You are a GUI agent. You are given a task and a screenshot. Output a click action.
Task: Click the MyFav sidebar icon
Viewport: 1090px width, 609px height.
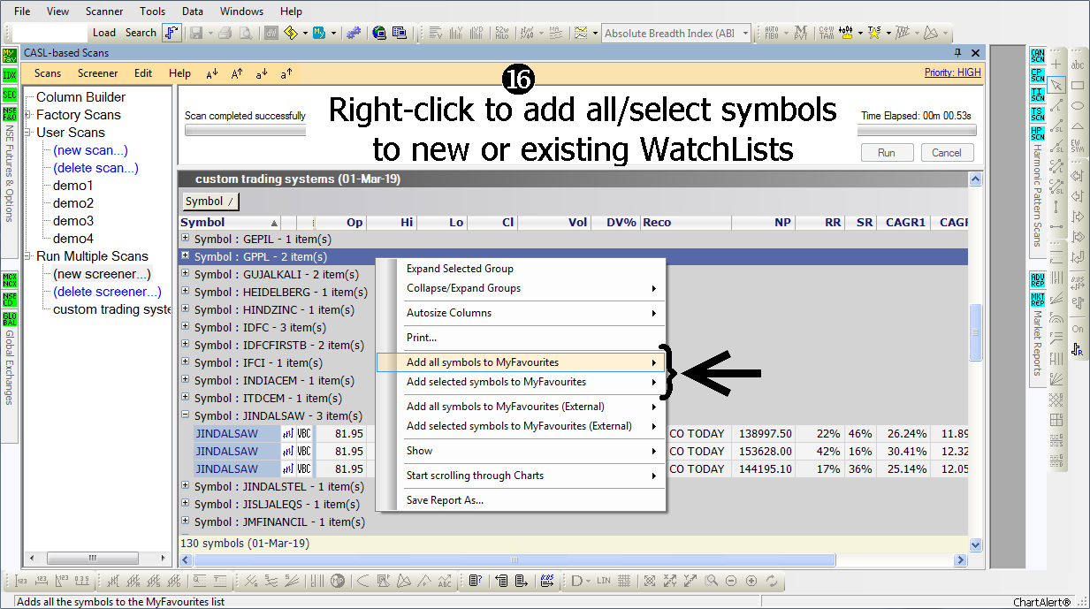coord(10,55)
